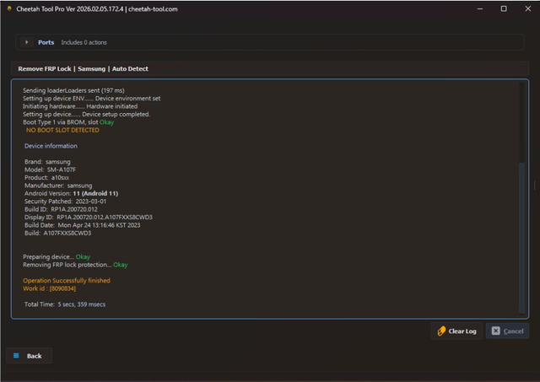Select the 'Model: SM-A107F' line

click(x=50, y=169)
